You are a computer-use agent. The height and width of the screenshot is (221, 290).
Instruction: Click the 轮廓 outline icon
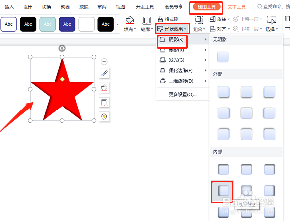147,20
